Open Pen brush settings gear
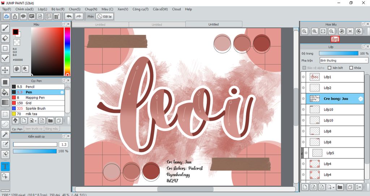Viewport: 370px width, 196px height. (x=62, y=92)
